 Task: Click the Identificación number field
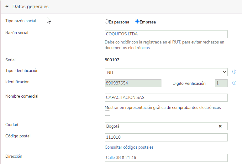[133, 83]
